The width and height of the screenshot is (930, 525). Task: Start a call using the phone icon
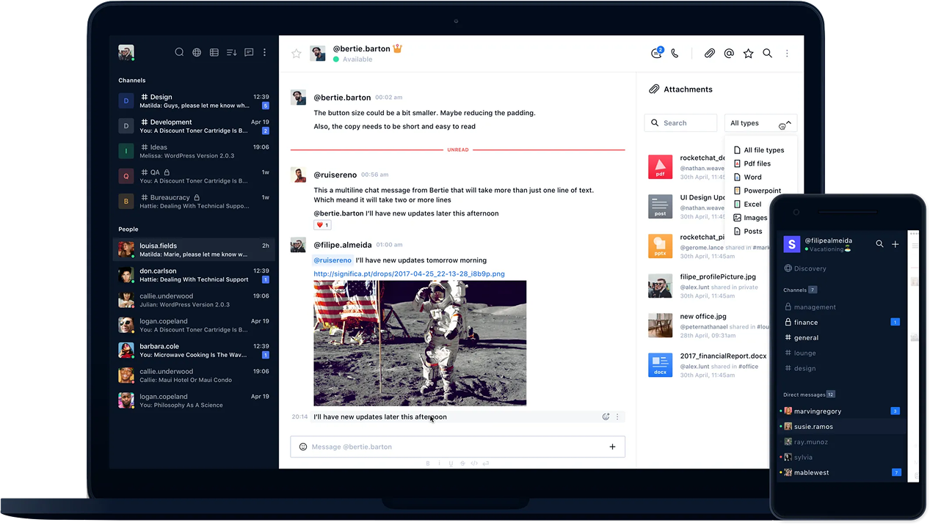click(675, 53)
